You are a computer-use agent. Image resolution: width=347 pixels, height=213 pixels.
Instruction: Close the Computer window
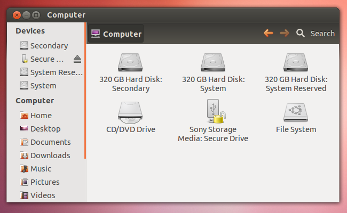click(17, 15)
